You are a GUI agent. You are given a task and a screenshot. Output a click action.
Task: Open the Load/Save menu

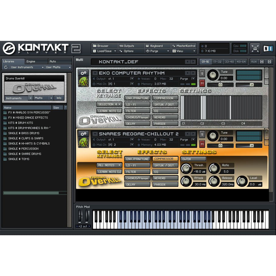coord(103,51)
